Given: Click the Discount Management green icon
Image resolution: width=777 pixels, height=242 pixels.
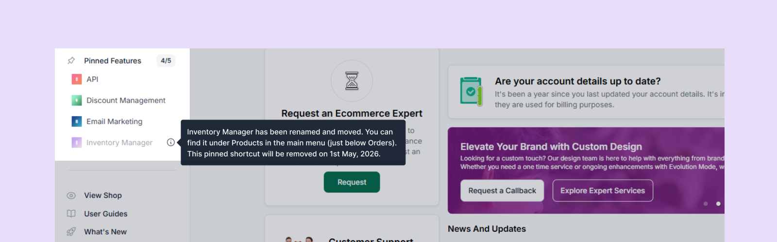Looking at the screenshot, I should [77, 100].
